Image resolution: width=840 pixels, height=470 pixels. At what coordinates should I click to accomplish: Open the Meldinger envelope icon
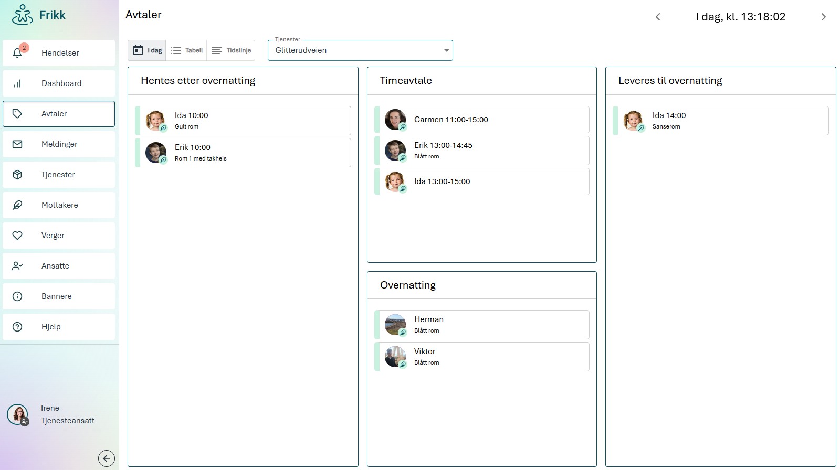17,144
